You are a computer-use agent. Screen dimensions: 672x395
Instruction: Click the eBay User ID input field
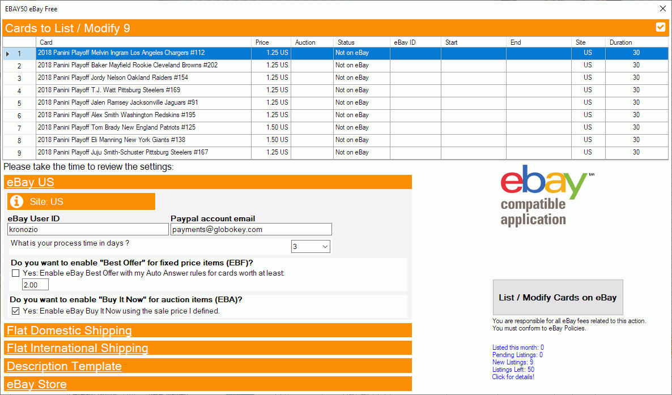(88, 229)
